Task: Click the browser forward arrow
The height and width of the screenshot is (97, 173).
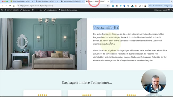Action: point(6,6)
